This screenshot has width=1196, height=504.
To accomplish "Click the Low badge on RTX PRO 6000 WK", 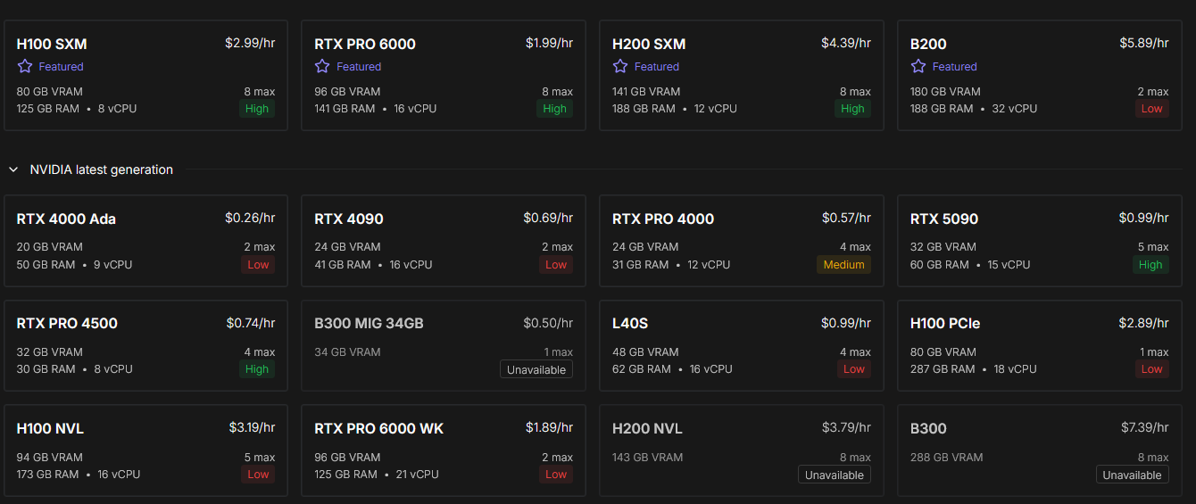I will 556,475.
